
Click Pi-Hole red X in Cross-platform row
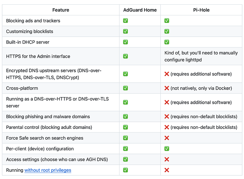(x=167, y=88)
